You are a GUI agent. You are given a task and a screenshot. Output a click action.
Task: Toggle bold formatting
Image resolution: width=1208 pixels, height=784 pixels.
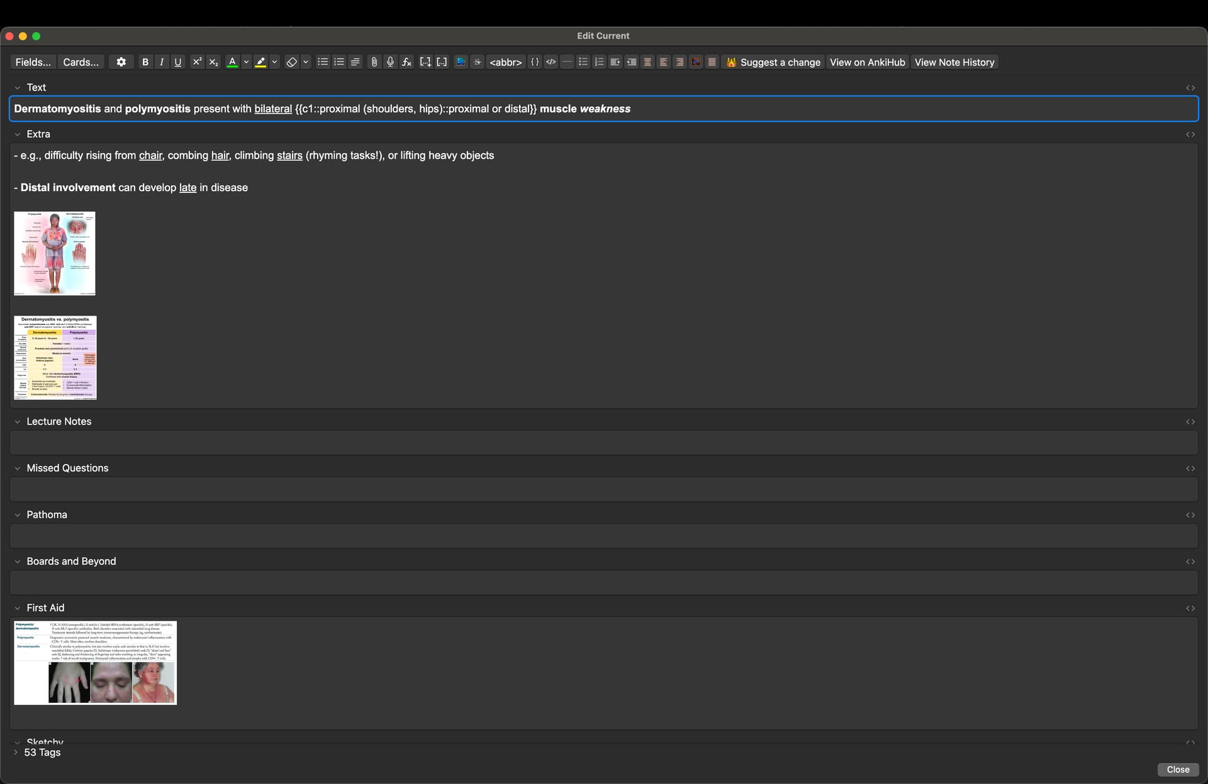145,62
